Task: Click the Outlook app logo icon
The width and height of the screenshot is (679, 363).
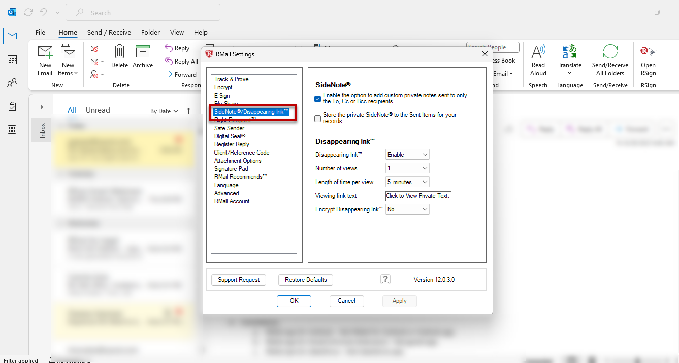Action: click(12, 12)
